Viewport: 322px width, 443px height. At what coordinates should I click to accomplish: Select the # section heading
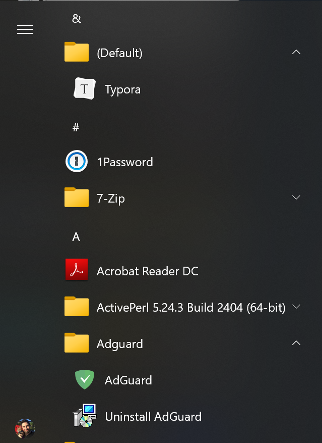coord(76,127)
